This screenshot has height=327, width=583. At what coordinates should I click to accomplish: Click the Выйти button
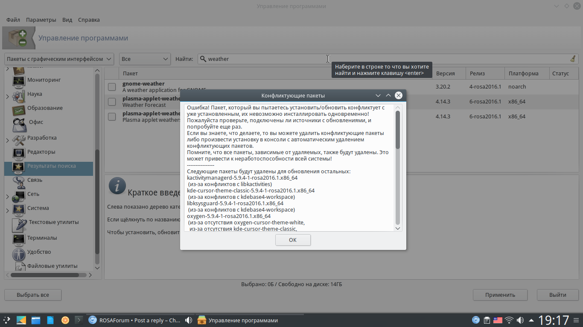point(558,295)
